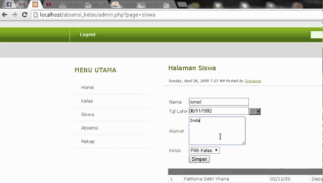
Task: Click the browser forward arrow
Action: coord(15,15)
